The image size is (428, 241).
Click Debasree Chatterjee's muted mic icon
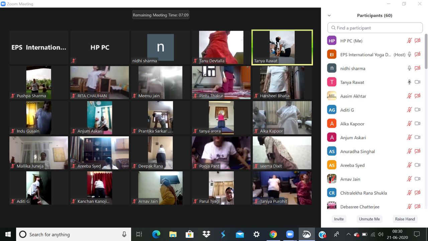[x=409, y=207]
